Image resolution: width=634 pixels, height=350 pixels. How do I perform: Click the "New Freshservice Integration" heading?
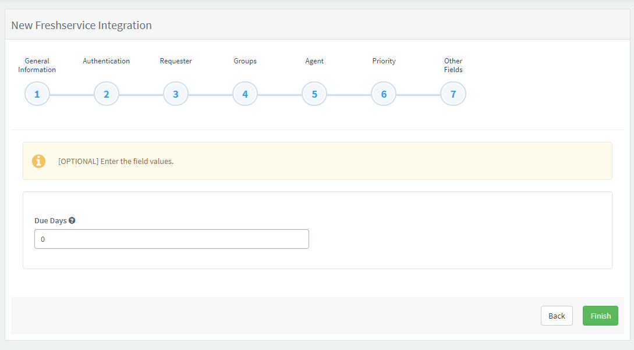82,25
